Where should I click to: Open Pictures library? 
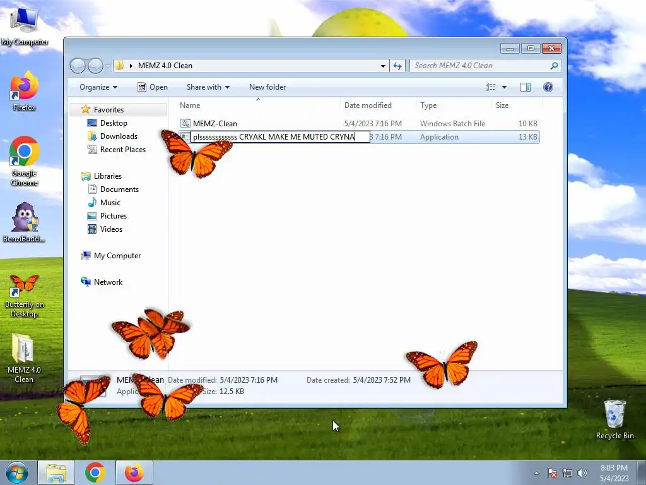tap(114, 216)
